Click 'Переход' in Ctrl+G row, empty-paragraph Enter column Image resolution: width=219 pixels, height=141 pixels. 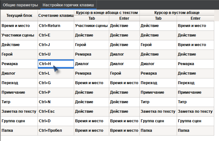pos(195,83)
